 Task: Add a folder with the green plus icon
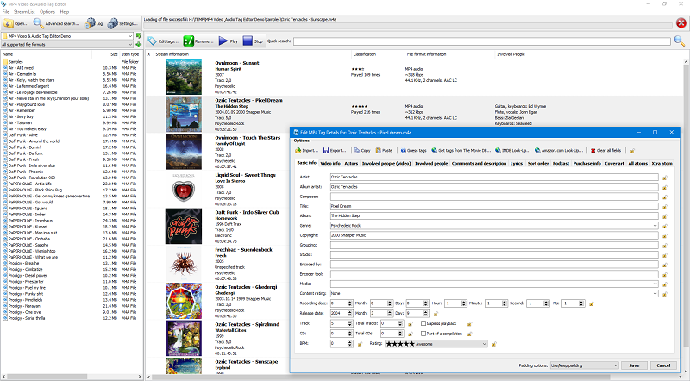pyautogui.click(x=139, y=45)
